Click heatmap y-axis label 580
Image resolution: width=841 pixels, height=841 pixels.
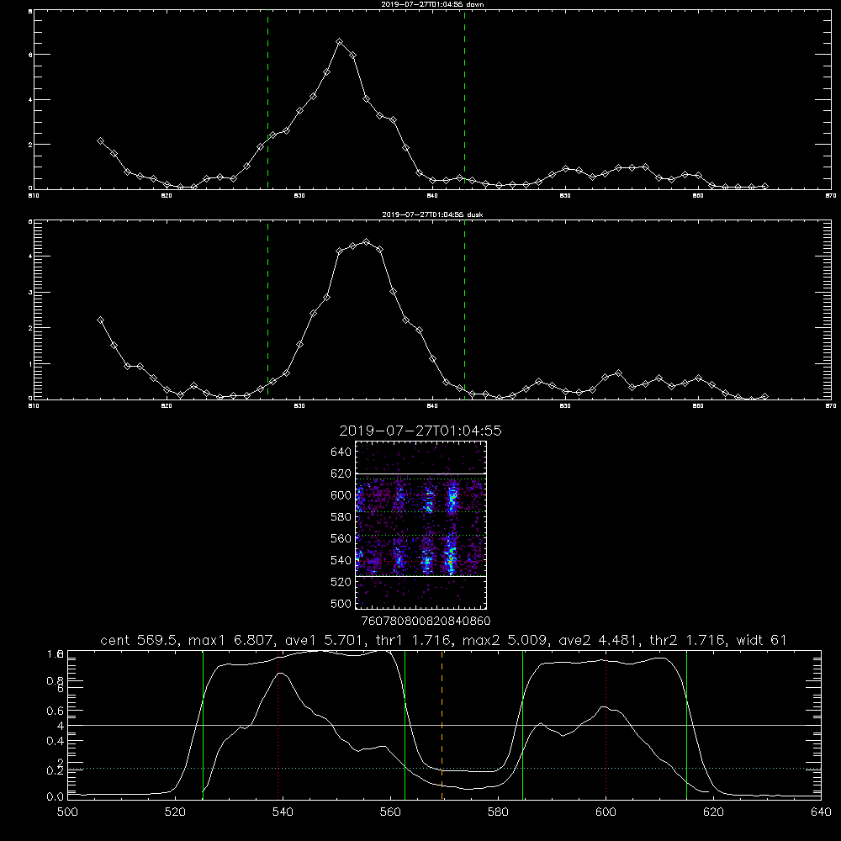point(341,517)
